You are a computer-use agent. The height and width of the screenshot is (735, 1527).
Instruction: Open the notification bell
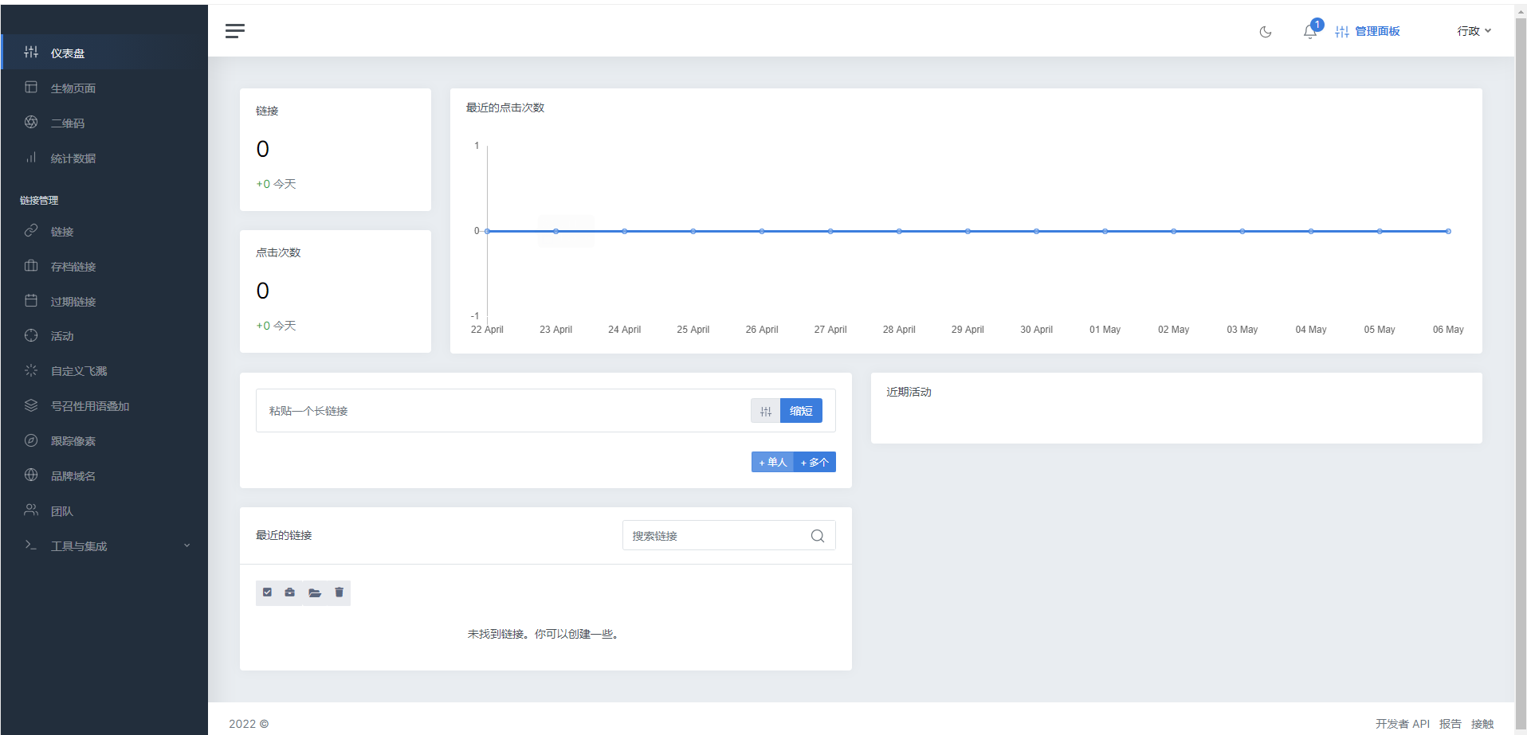pos(1308,31)
